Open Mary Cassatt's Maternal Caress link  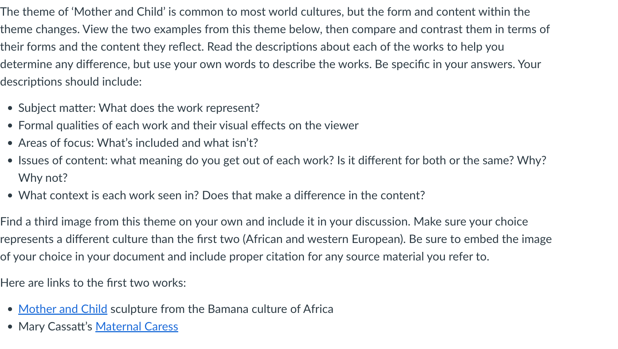(x=137, y=326)
